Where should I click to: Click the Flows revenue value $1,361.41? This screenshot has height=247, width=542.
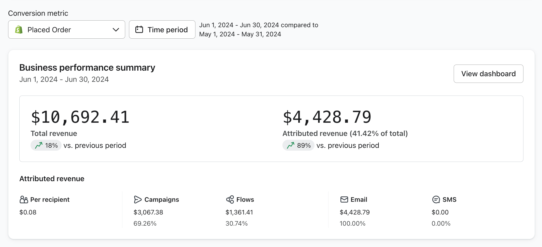coord(239,212)
